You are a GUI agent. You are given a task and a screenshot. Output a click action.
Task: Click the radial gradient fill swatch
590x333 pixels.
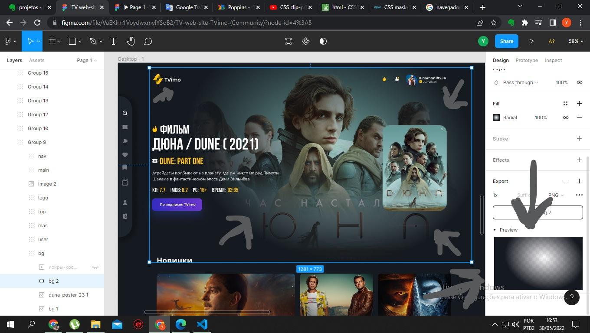pyautogui.click(x=496, y=118)
